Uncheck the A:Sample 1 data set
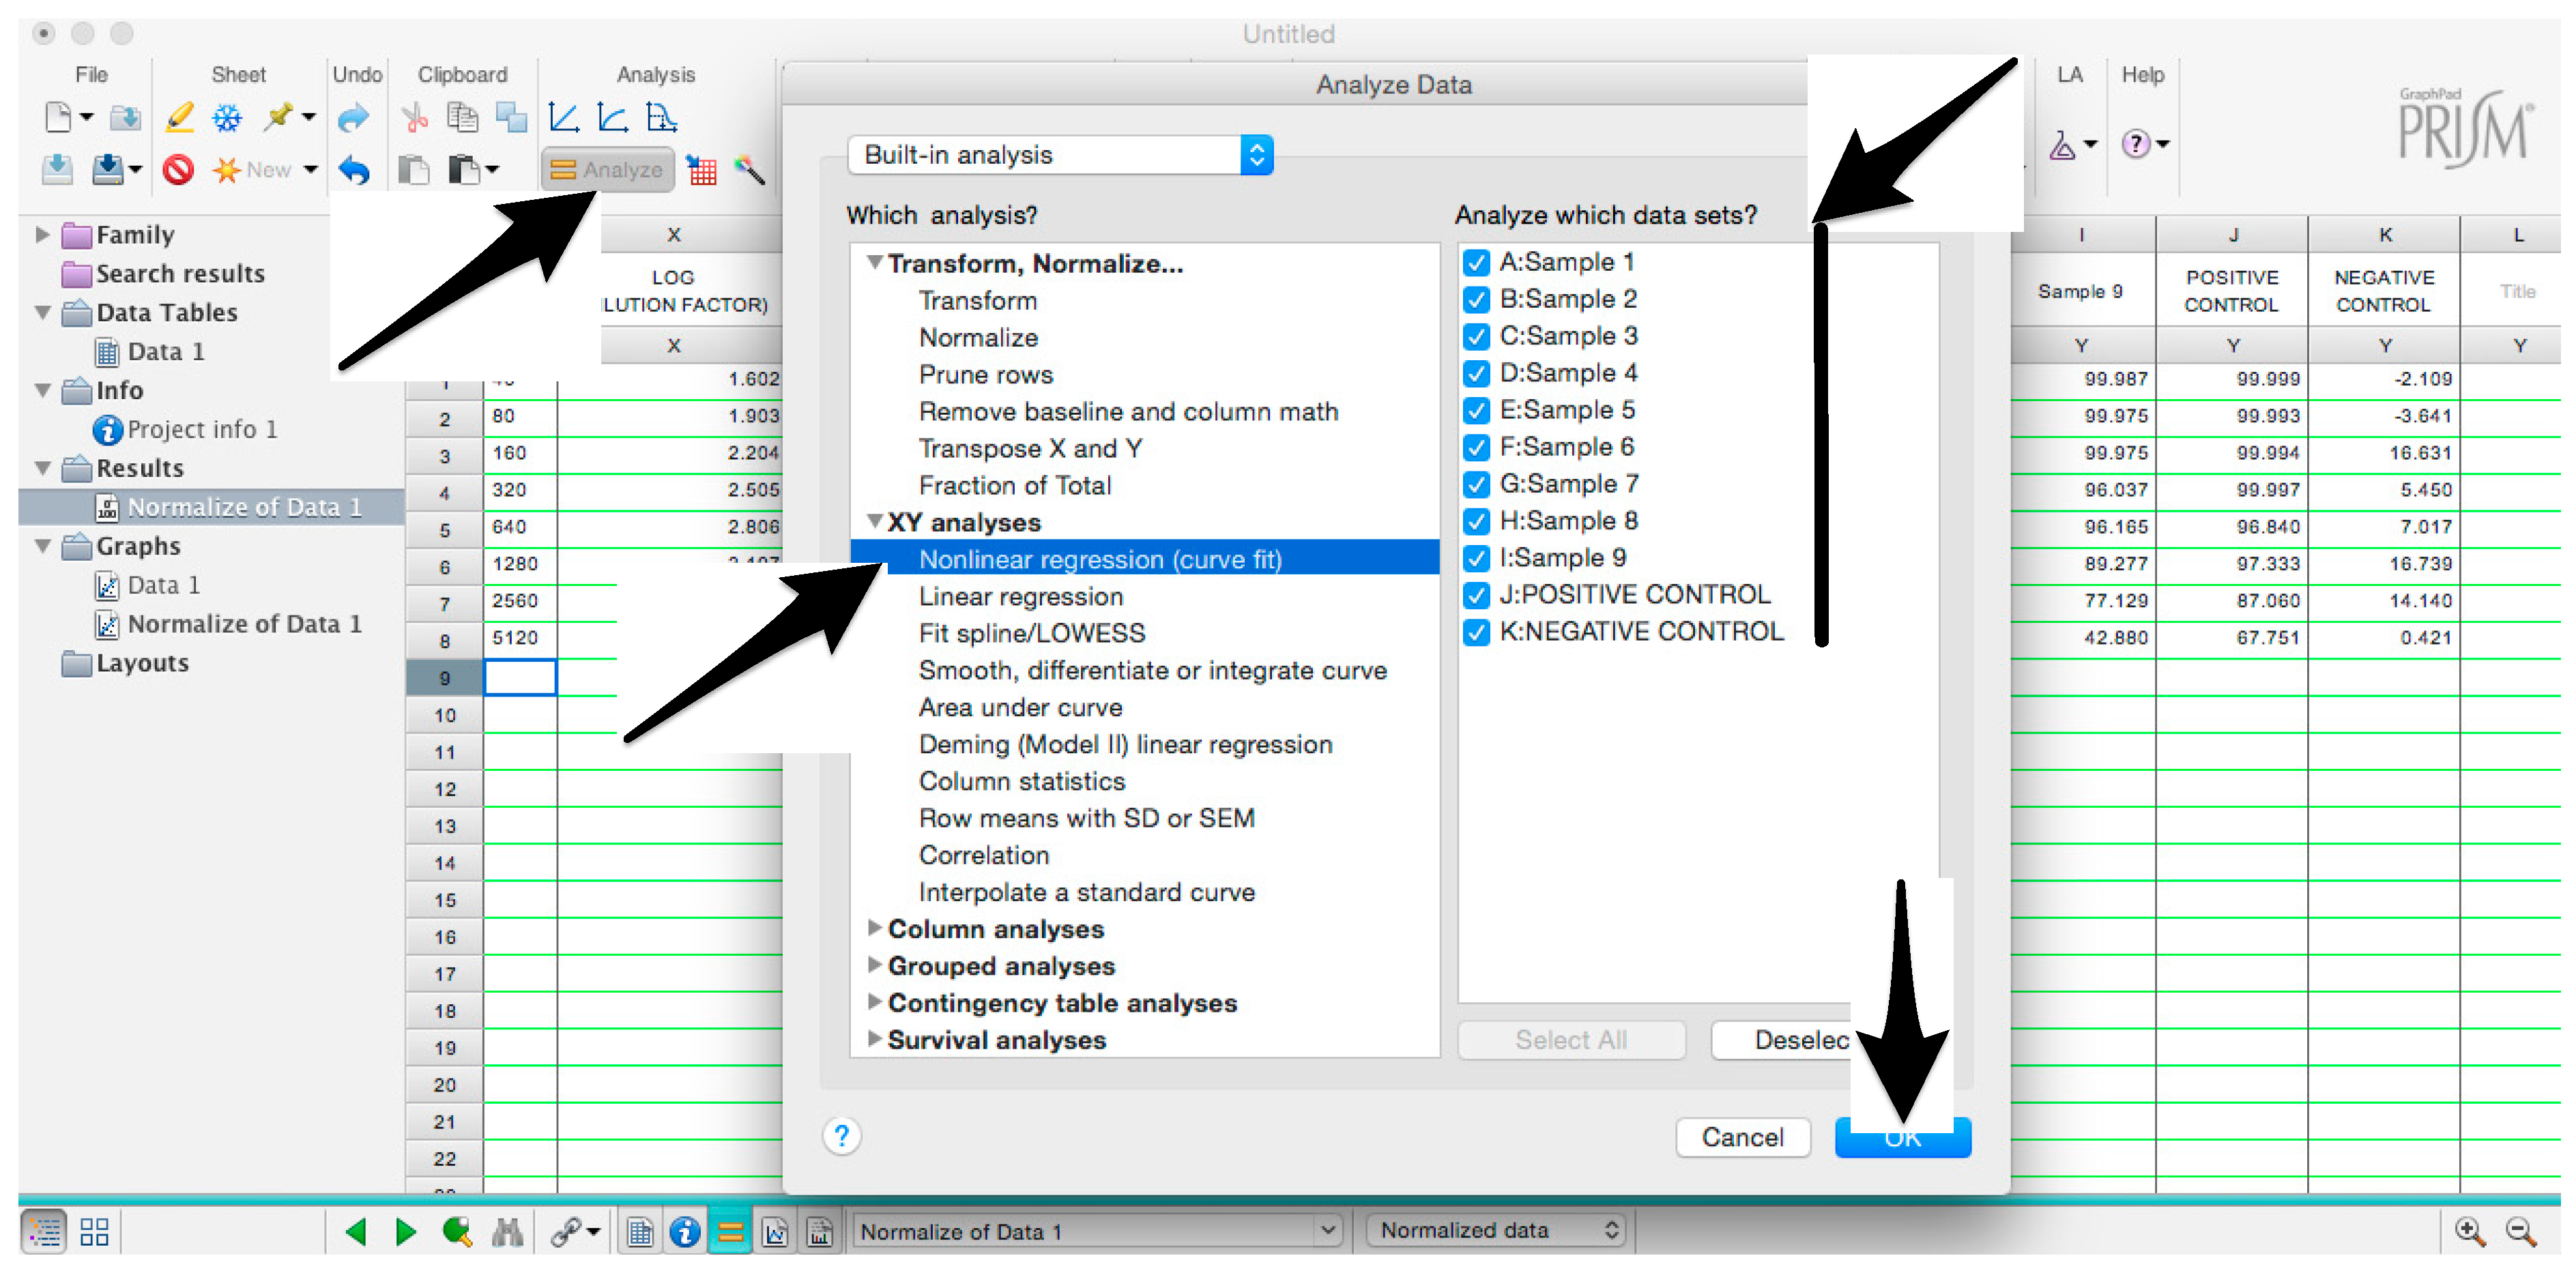This screenshot has height=1273, width=2576. pyautogui.click(x=1476, y=263)
